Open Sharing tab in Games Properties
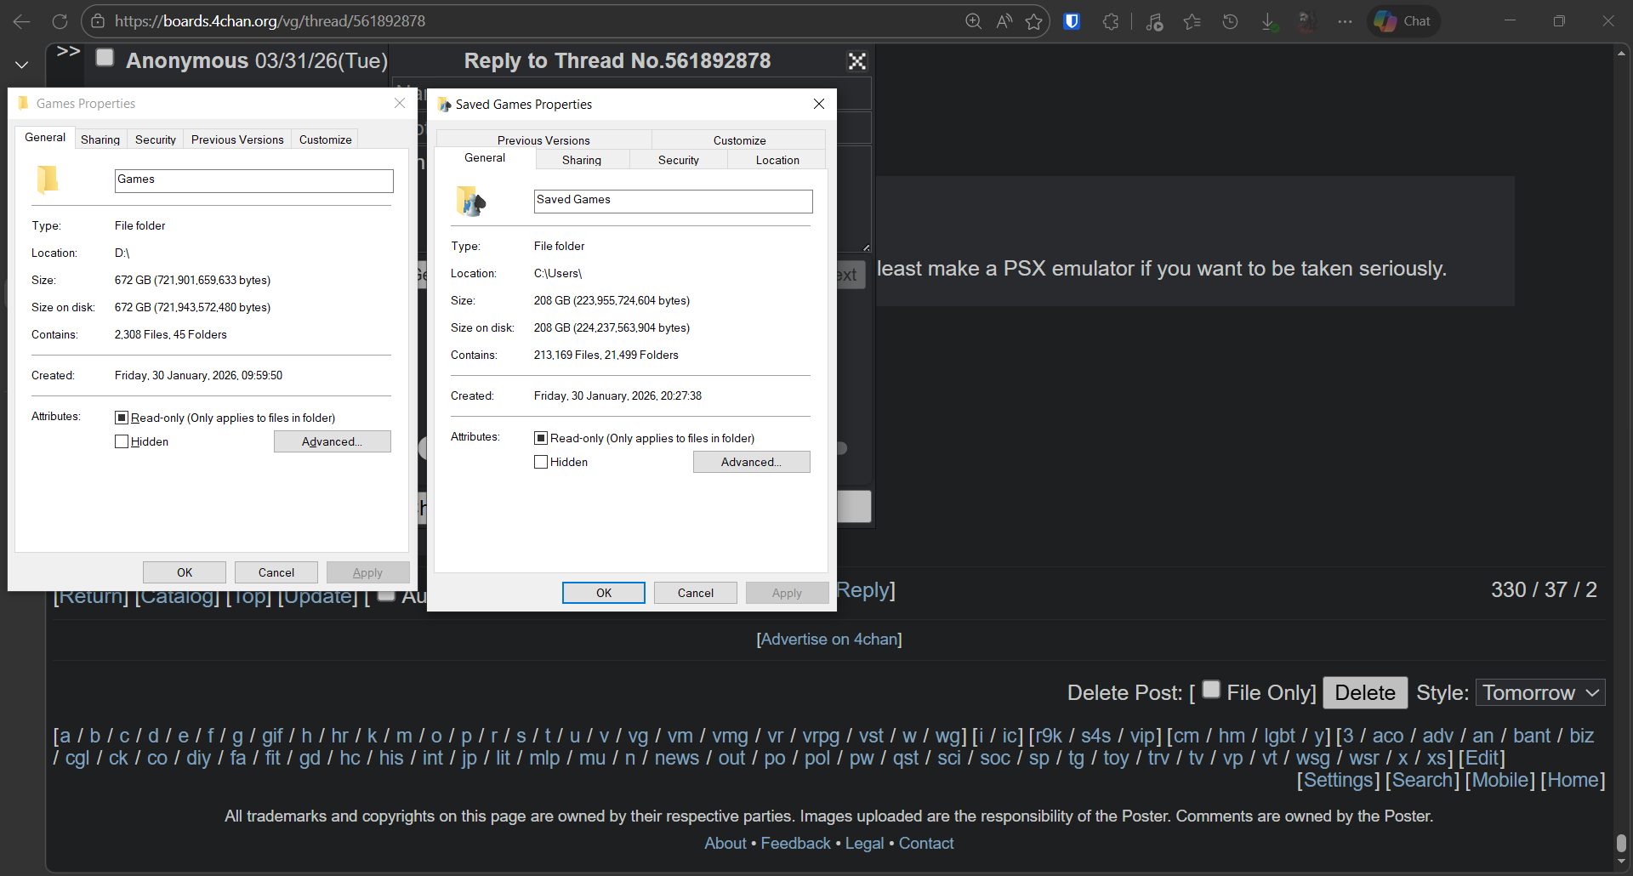This screenshot has height=876, width=1633. [100, 139]
